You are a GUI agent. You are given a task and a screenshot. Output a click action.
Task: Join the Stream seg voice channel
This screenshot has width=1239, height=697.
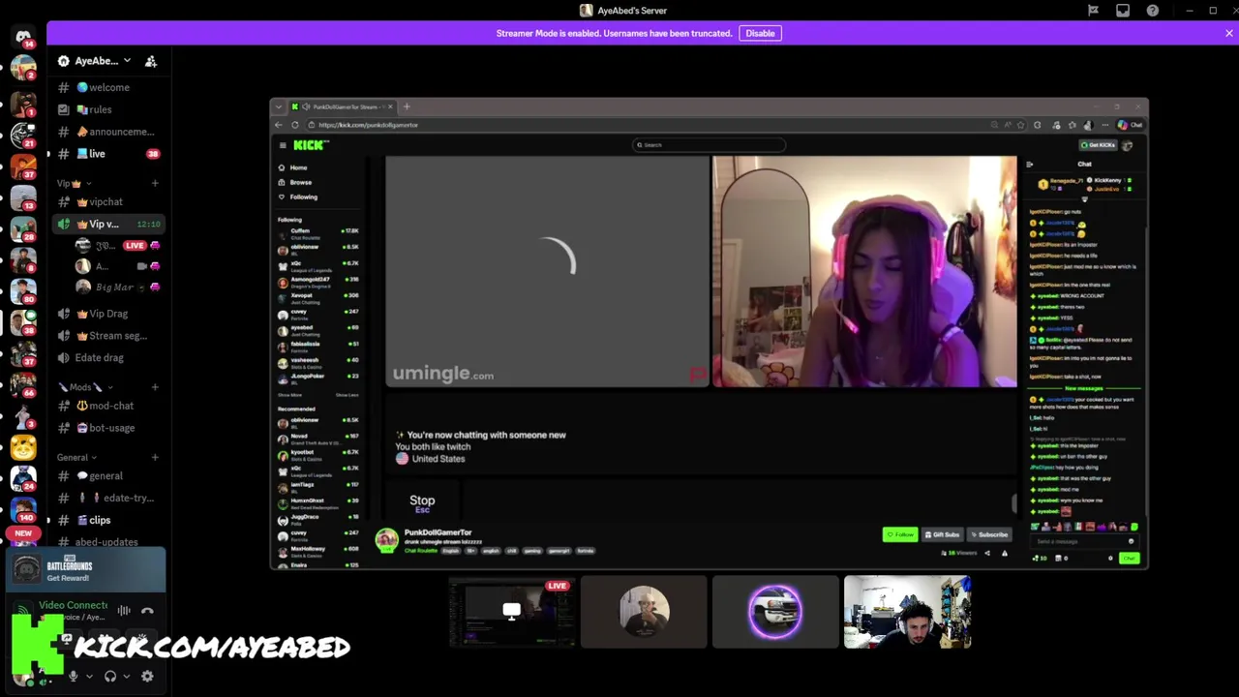tap(106, 336)
